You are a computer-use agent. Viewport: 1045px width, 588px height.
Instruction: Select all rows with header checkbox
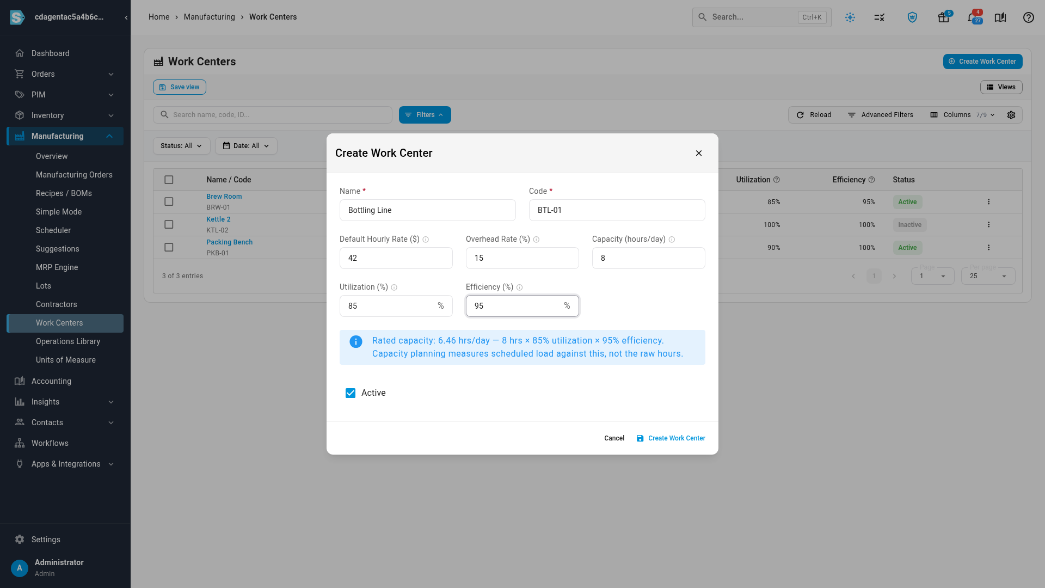(x=169, y=180)
